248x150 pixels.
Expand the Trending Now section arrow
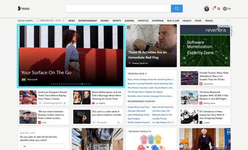click(146, 74)
